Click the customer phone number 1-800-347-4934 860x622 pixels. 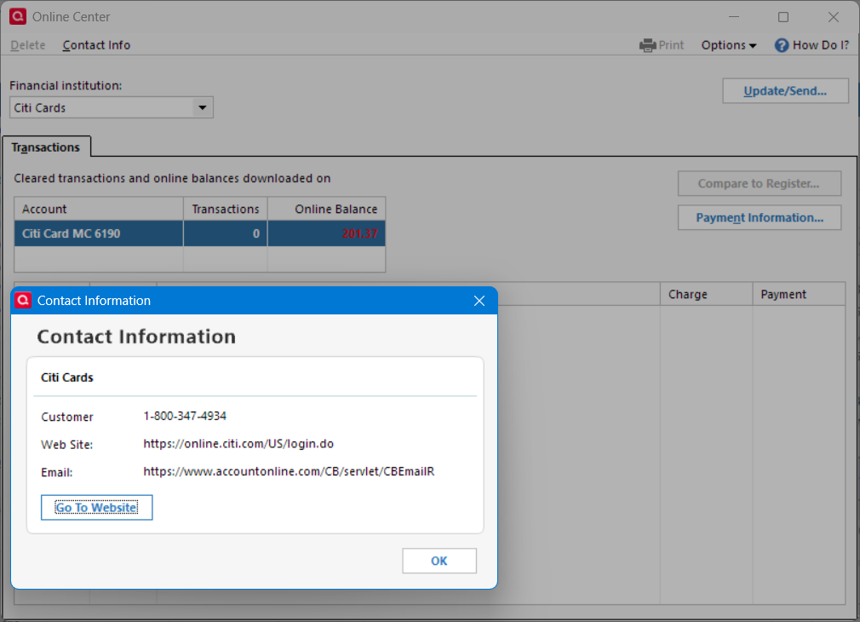[x=185, y=416]
